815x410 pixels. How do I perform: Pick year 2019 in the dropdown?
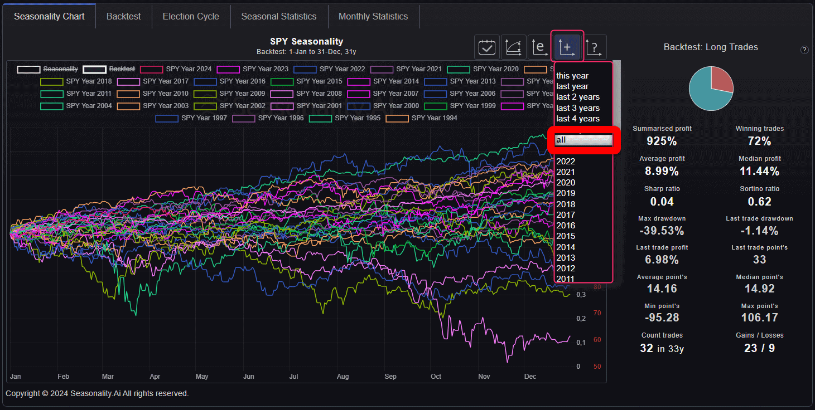566,193
